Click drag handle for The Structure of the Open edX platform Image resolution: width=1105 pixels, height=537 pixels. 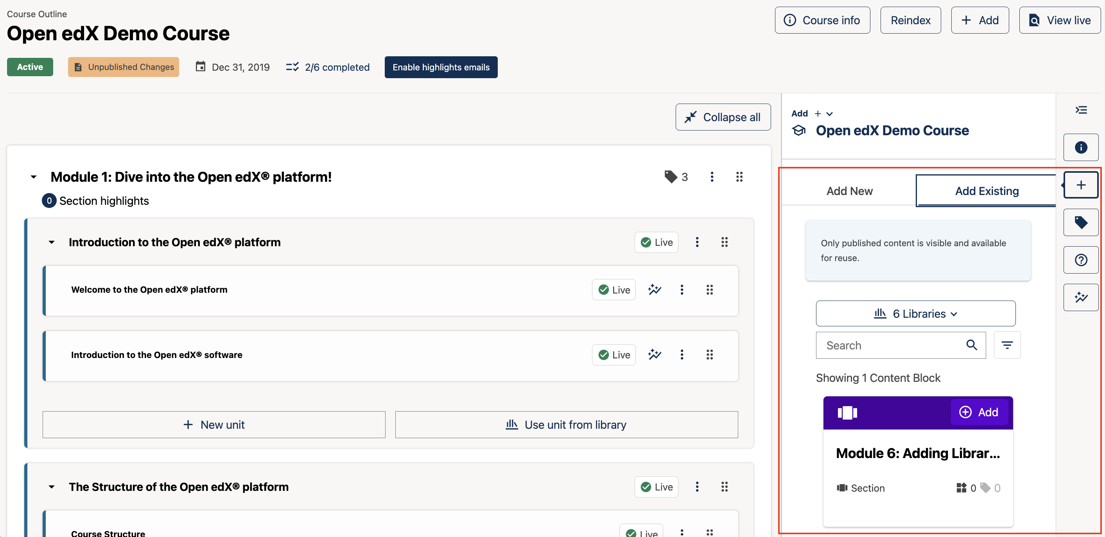point(725,487)
